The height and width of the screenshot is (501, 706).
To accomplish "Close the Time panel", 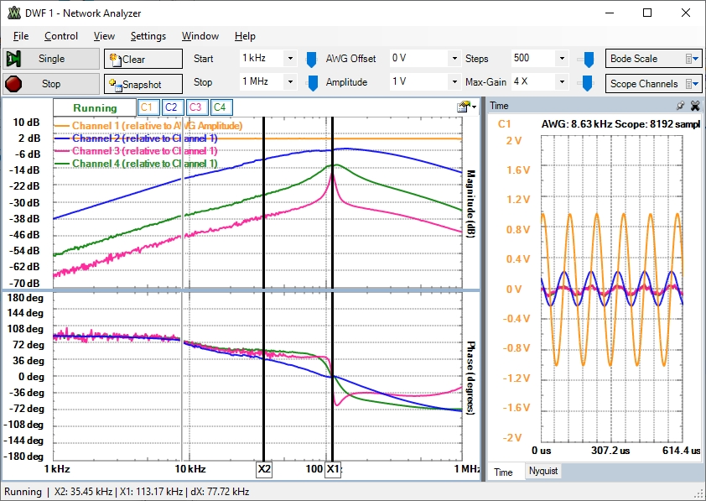I will coord(694,106).
